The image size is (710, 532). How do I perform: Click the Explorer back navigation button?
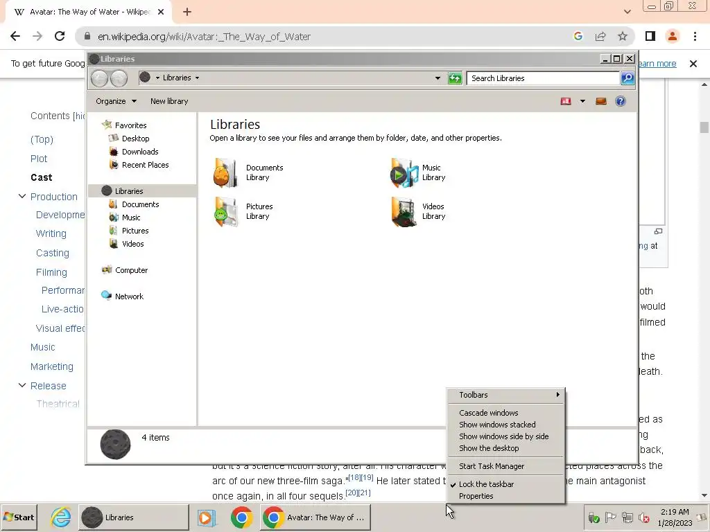click(99, 78)
